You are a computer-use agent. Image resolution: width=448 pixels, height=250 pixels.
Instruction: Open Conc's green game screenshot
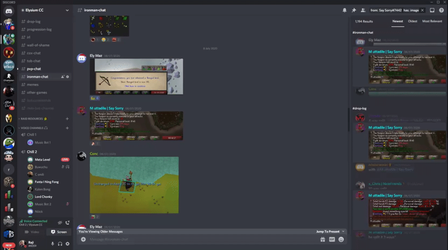(x=134, y=185)
